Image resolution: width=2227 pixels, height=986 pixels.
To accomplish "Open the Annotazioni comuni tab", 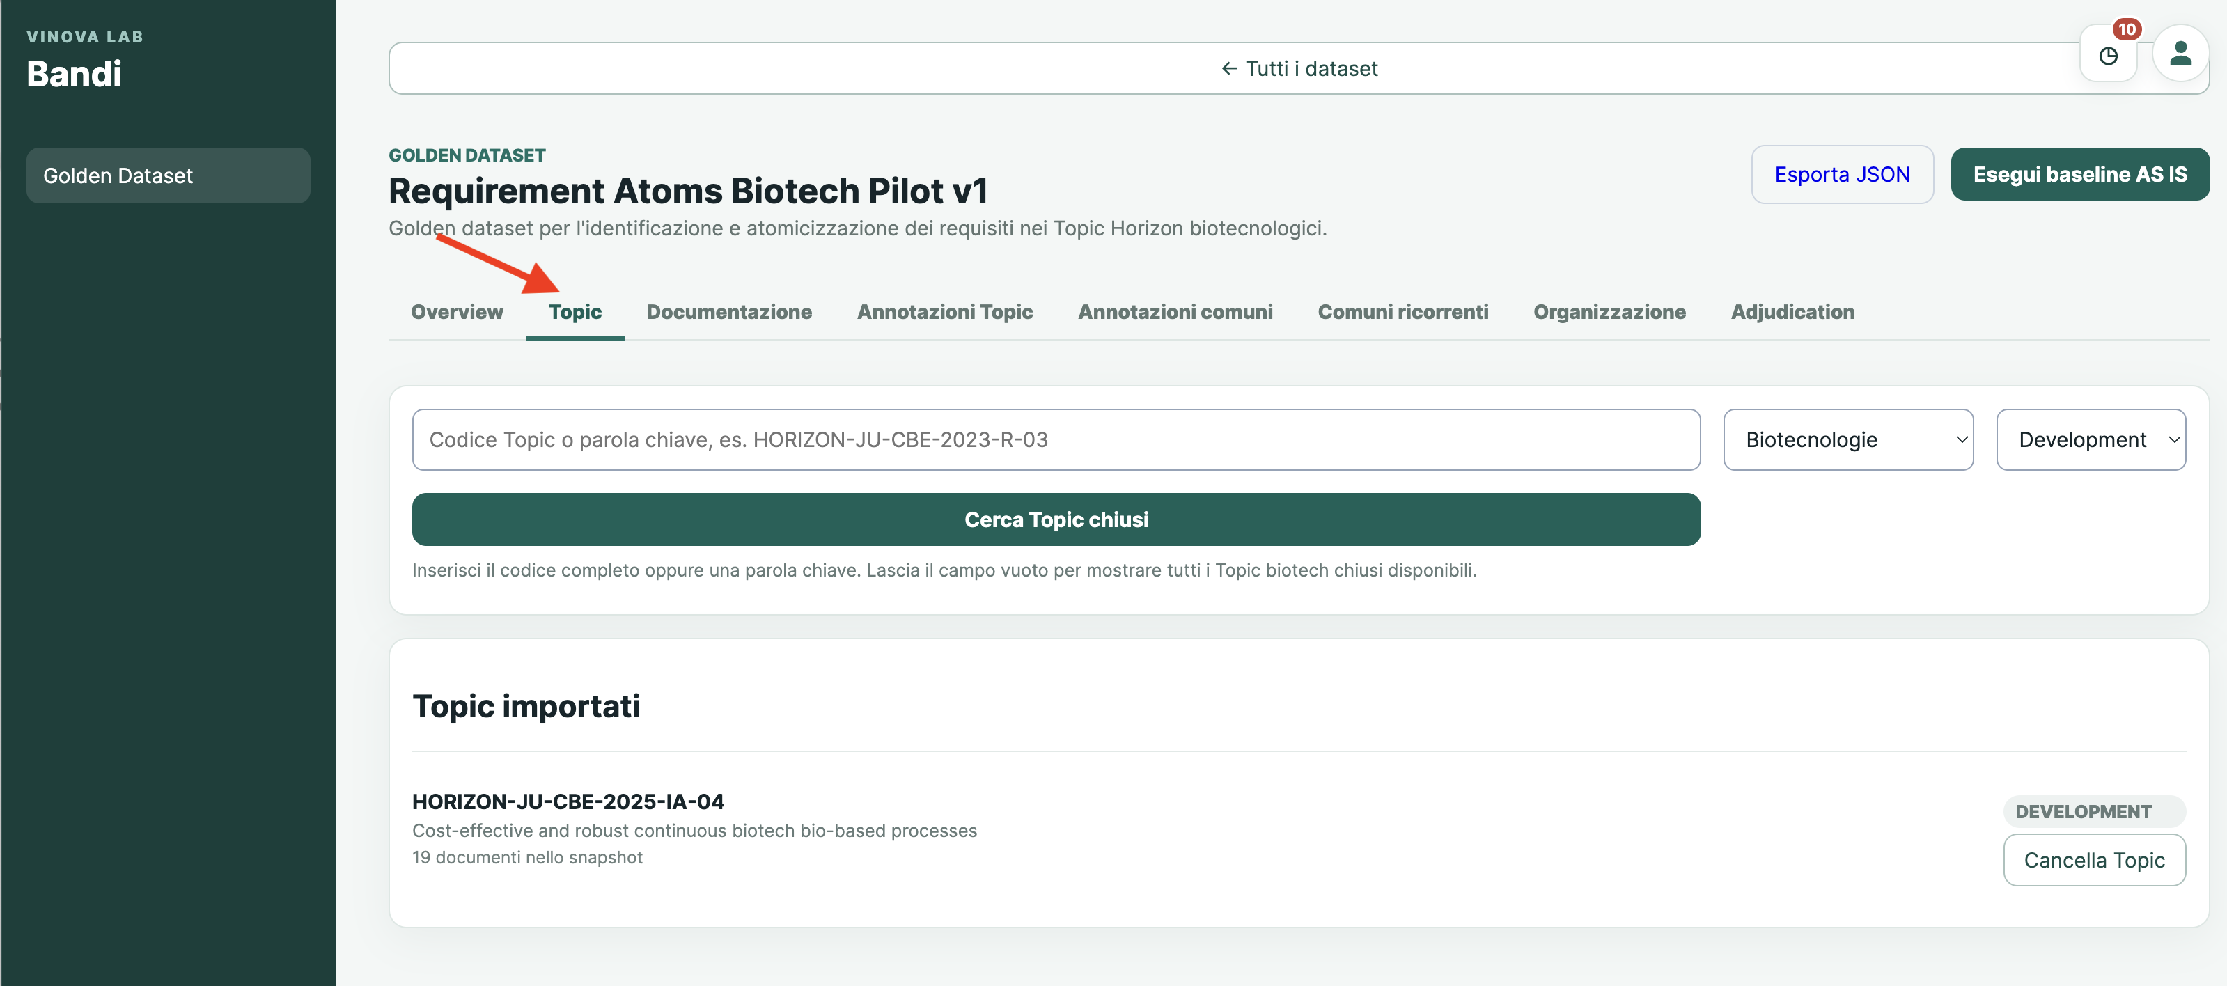I will point(1175,312).
